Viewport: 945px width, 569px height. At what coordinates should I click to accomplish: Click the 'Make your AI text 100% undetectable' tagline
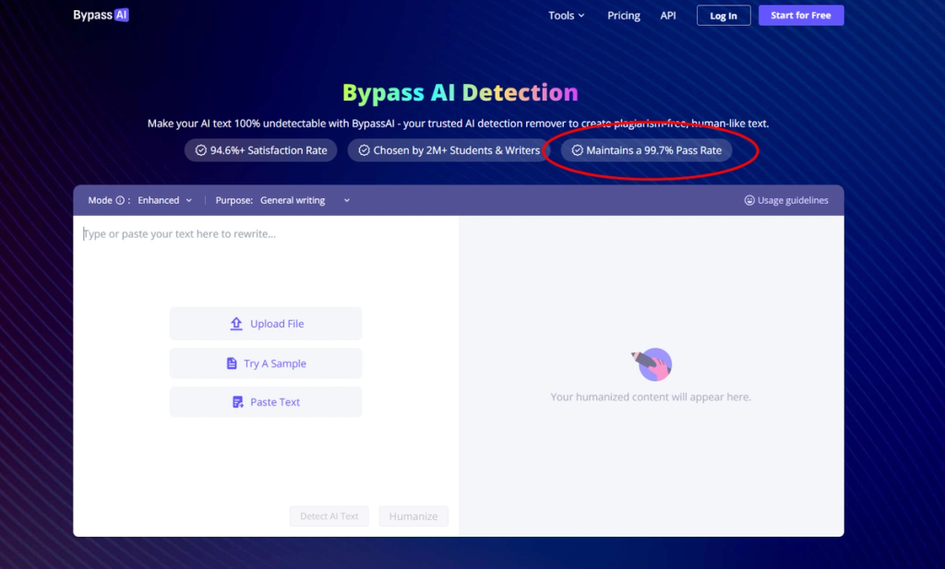(x=458, y=124)
